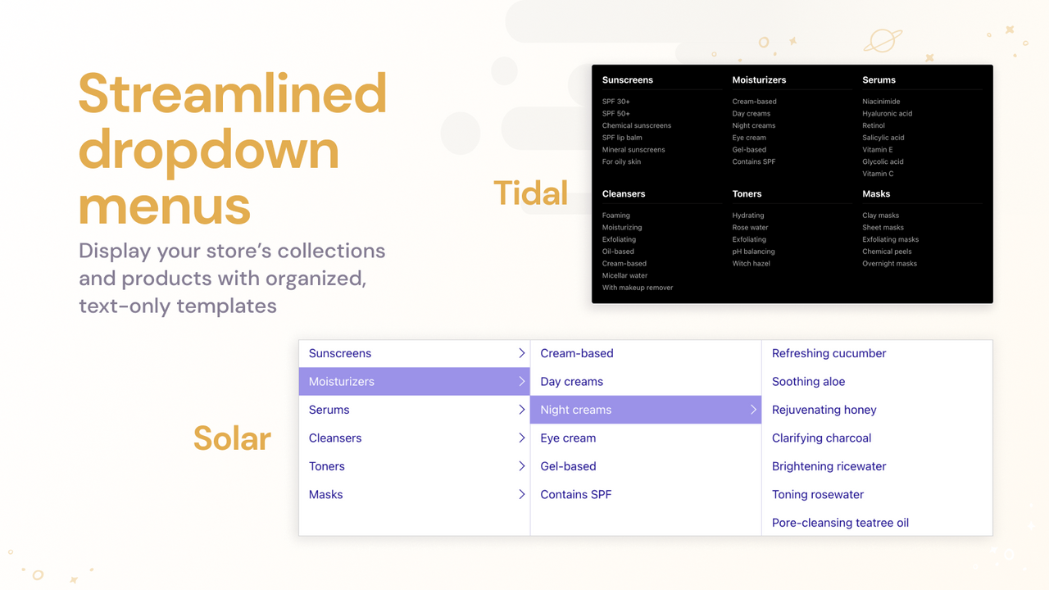Select Night creams in Tidal Moisturizers list
The height and width of the screenshot is (590, 1049).
click(754, 125)
